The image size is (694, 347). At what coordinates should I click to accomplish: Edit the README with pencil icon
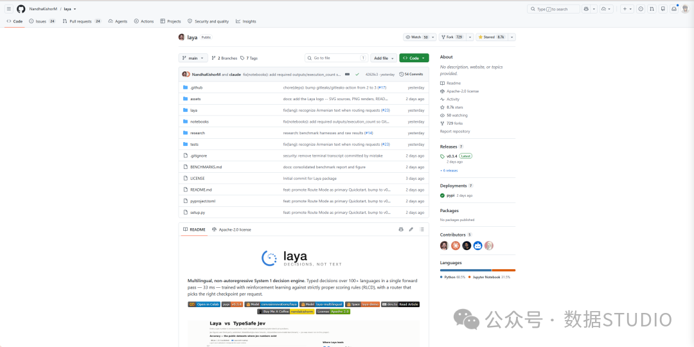coord(411,229)
